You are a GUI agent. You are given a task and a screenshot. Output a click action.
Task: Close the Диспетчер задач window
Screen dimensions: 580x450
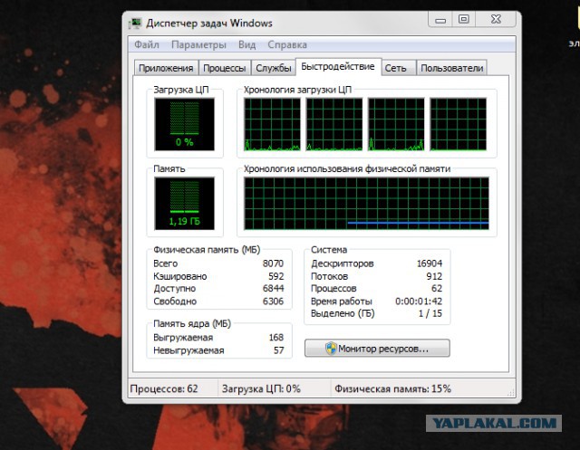click(496, 20)
